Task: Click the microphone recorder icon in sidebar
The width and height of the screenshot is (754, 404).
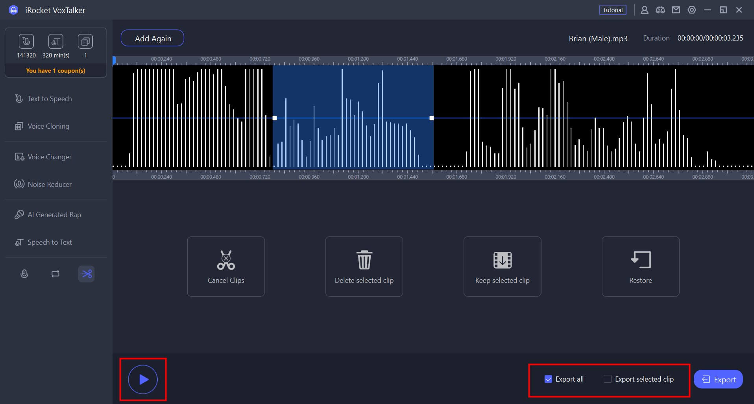Action: click(24, 274)
